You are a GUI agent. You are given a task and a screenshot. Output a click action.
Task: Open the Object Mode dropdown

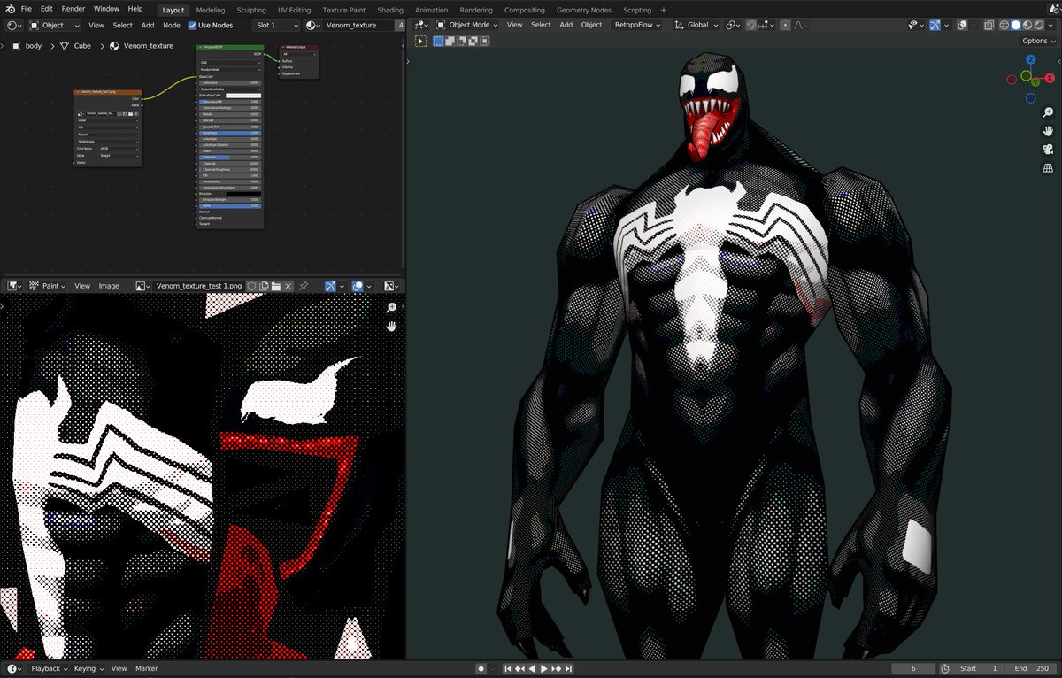pos(466,25)
